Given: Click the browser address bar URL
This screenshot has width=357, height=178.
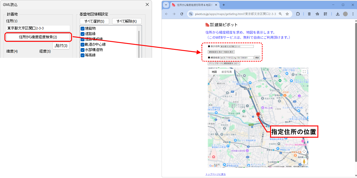Looking at the screenshot, I should point(236,14).
